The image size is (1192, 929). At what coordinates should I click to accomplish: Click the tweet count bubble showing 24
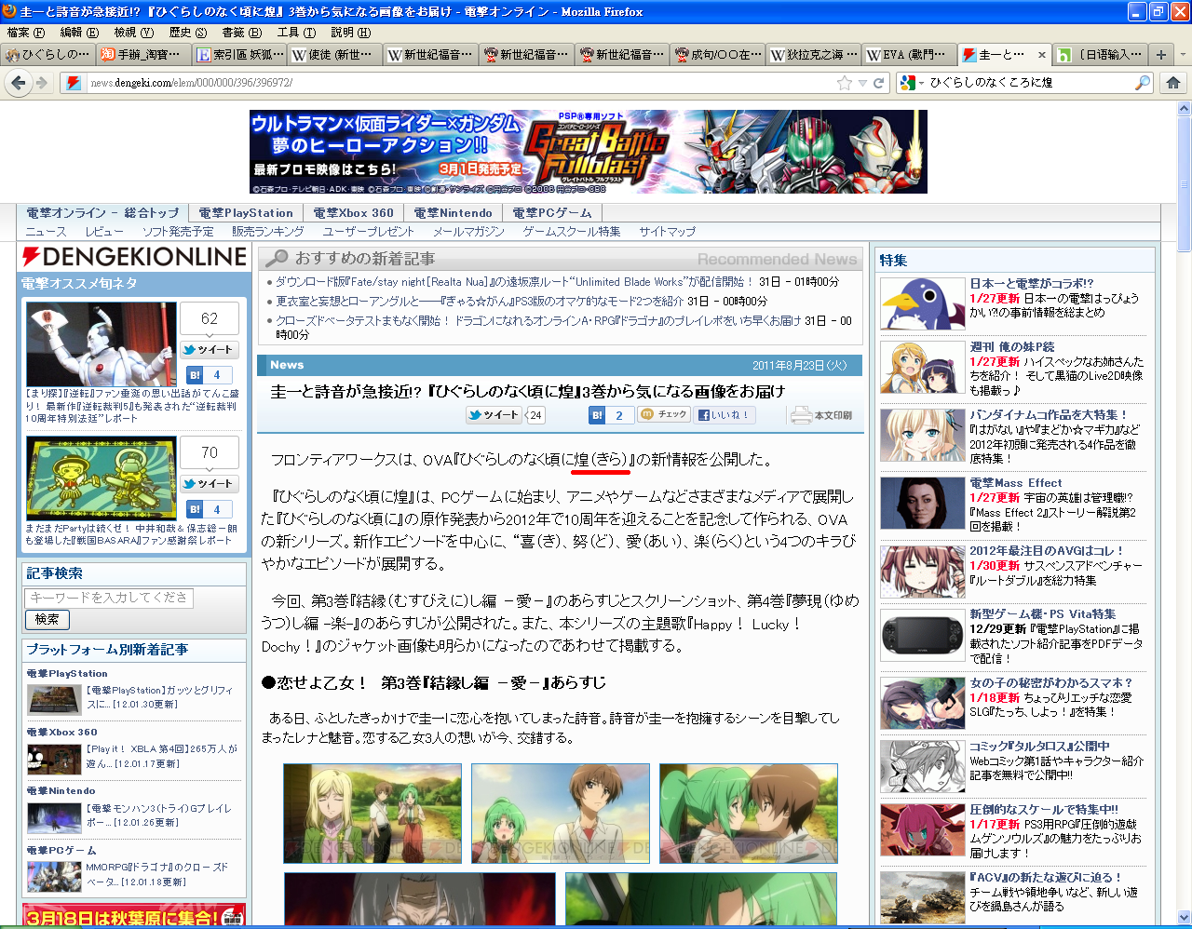pyautogui.click(x=535, y=415)
